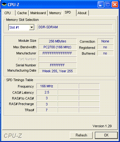Viewport: 120px width, 142px height.
Task: Click the Refresh button
Action: 81,135
